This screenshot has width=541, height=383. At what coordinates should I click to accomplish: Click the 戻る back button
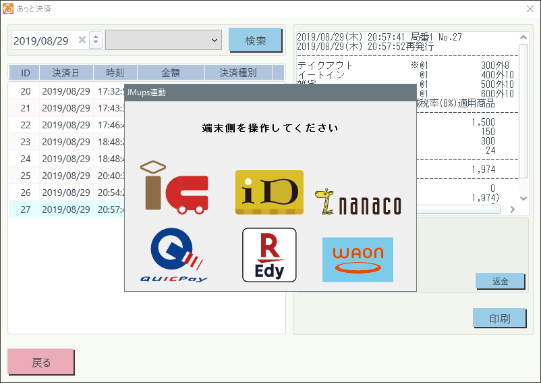pos(41,362)
